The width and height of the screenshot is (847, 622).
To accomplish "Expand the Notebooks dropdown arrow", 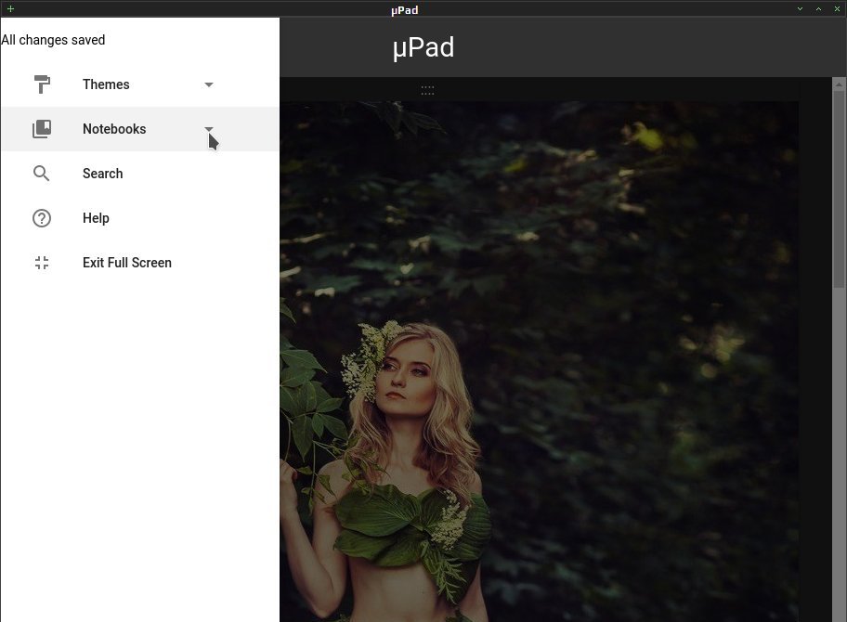I will pos(209,129).
